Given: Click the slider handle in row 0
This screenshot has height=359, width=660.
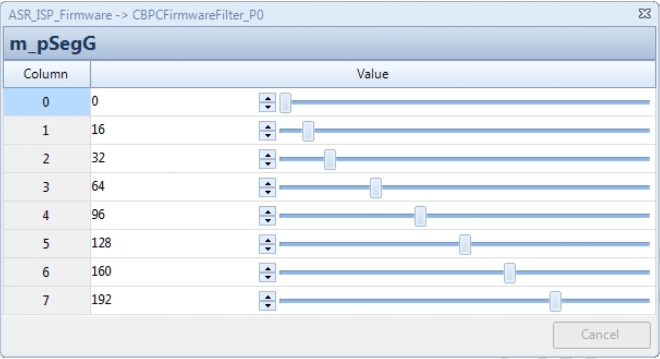Looking at the screenshot, I should [286, 102].
